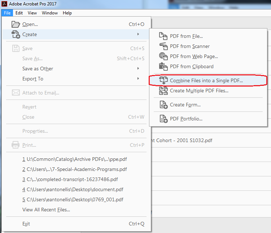
Task: Click the PDF from Web Page globe icon
Action: point(163,56)
